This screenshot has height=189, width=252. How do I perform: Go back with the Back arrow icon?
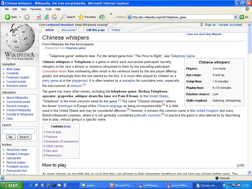tap(7, 17)
